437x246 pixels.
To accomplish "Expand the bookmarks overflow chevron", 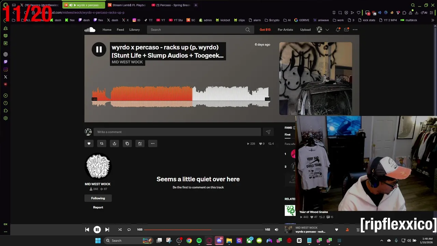I will 433,20.
